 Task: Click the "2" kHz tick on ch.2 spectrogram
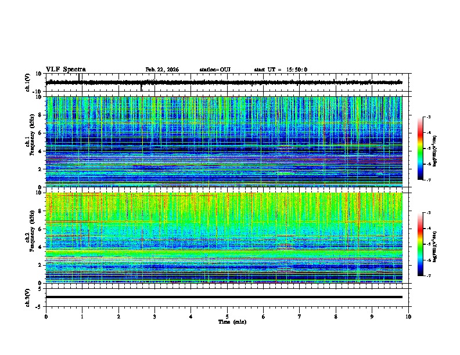[41, 265]
